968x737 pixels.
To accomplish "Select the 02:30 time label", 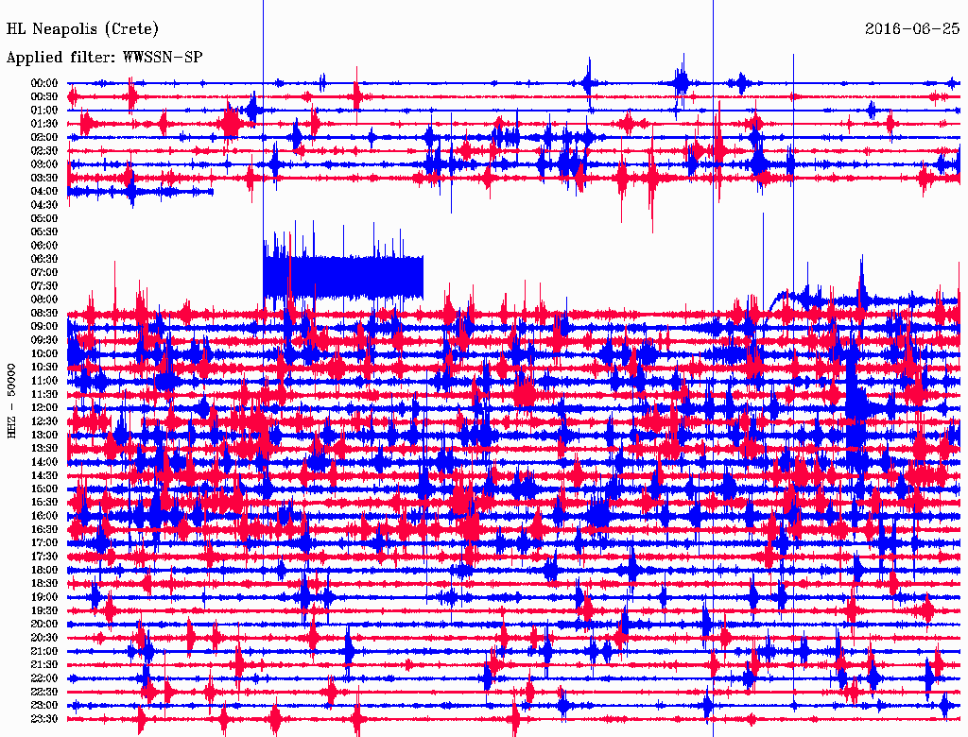I will pyautogui.click(x=44, y=151).
